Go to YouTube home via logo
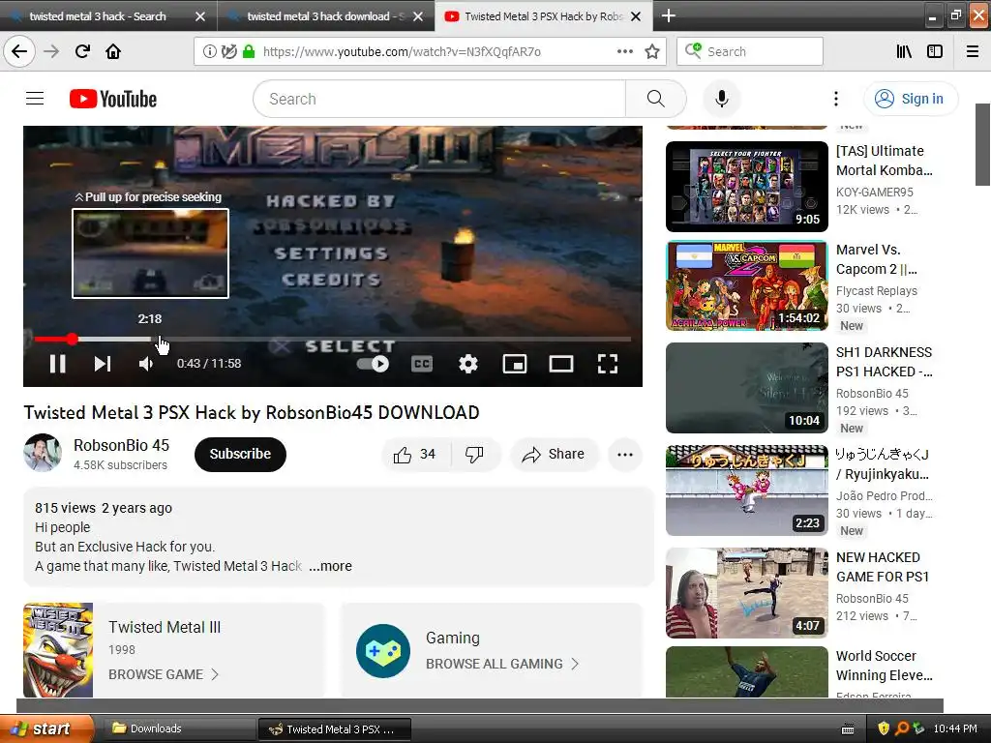The image size is (991, 743). [113, 99]
